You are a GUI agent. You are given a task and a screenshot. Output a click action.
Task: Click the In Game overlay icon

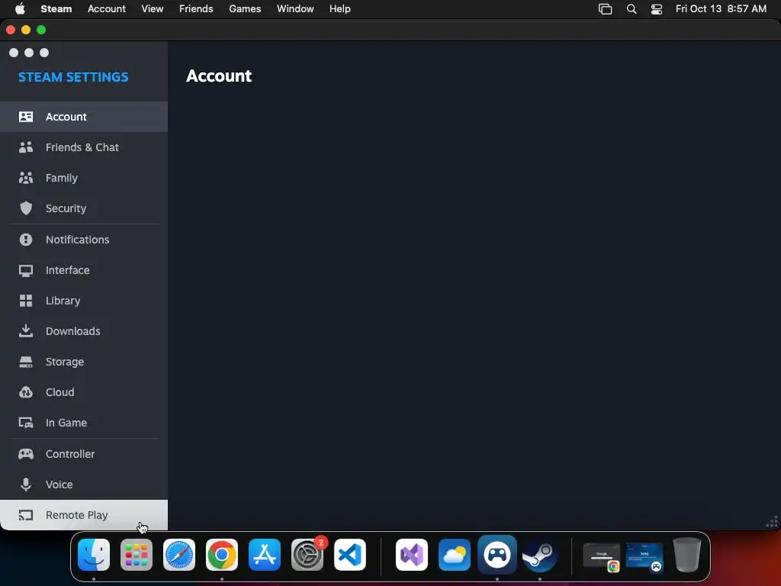tap(26, 423)
